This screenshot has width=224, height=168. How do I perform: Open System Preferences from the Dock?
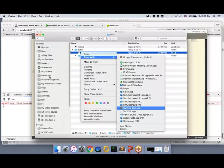pos(82,149)
